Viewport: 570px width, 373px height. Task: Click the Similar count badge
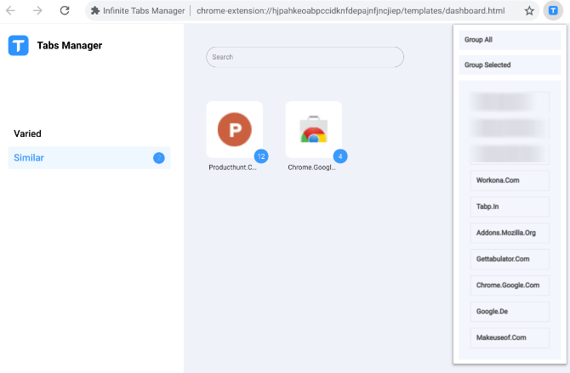pos(159,158)
